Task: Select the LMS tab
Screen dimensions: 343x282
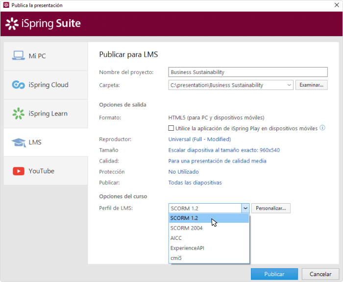Action: point(46,142)
